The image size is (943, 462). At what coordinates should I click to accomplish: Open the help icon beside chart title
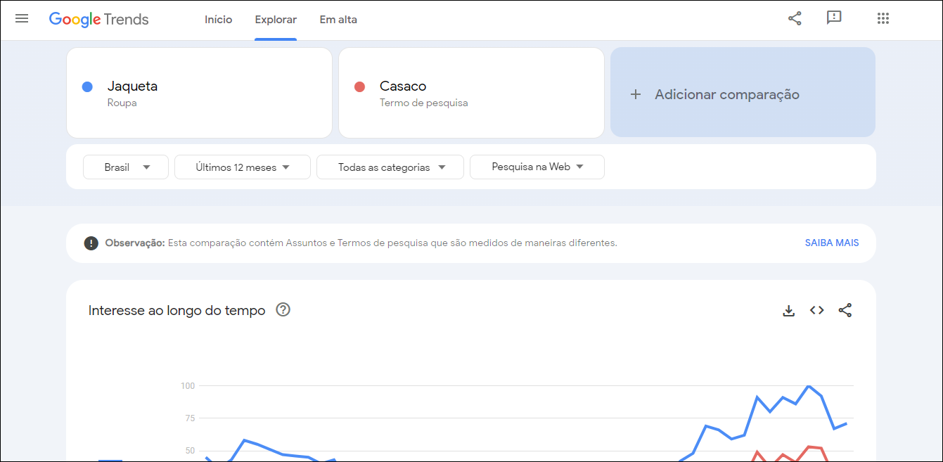pyautogui.click(x=283, y=309)
